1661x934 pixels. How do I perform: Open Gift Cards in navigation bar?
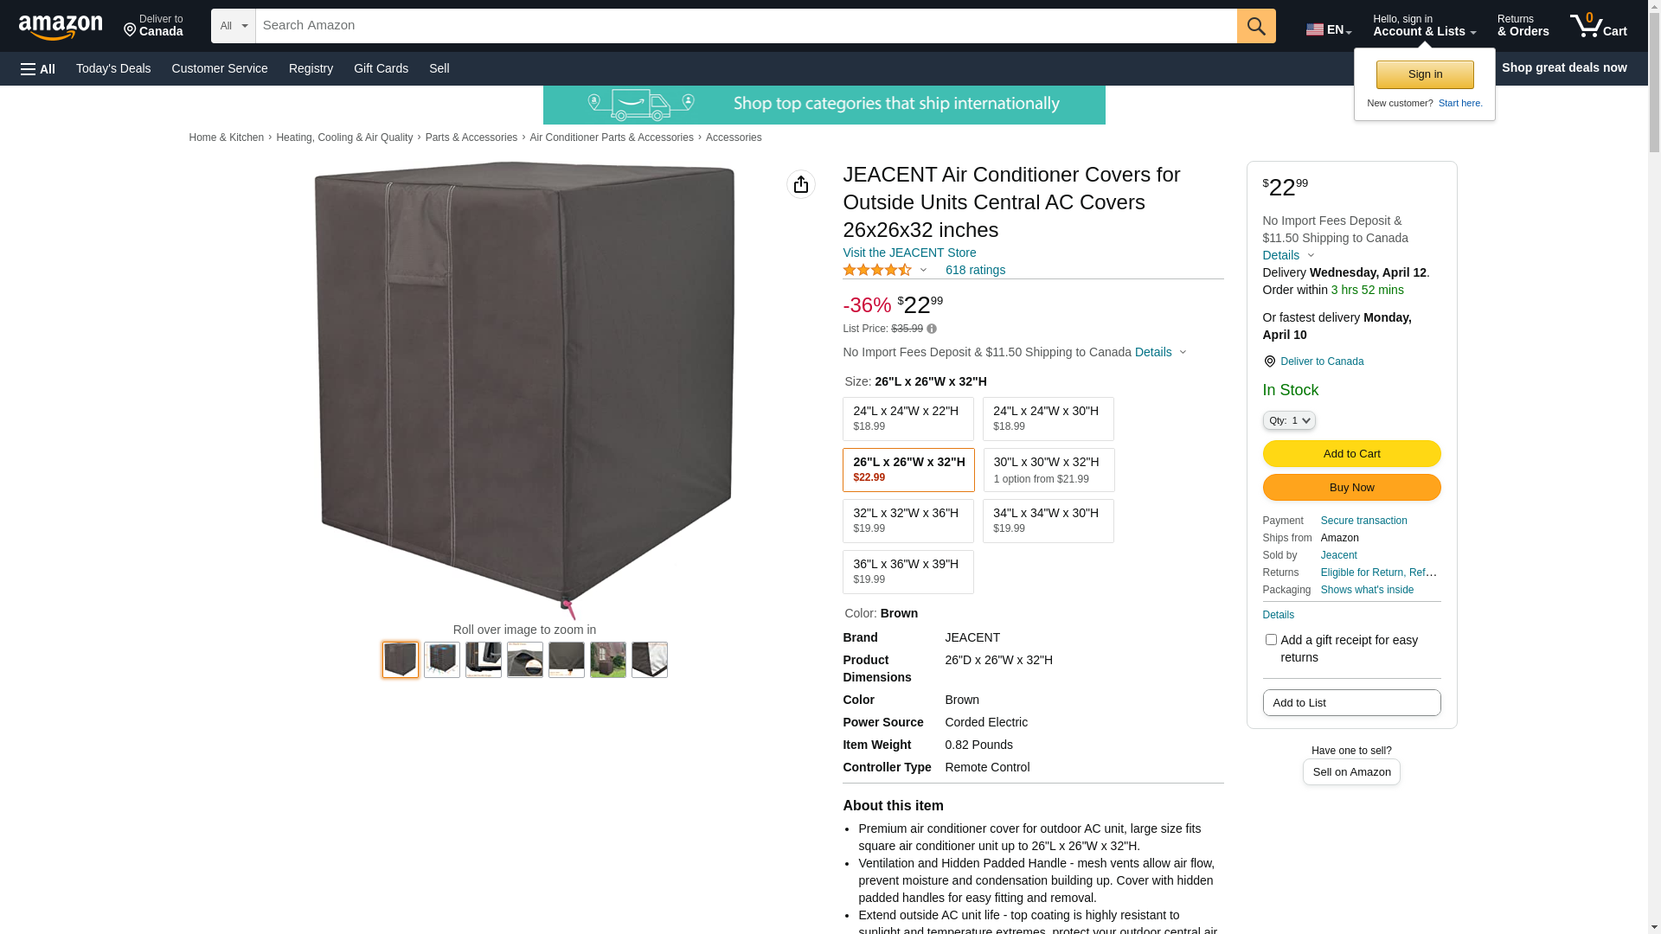click(x=381, y=68)
